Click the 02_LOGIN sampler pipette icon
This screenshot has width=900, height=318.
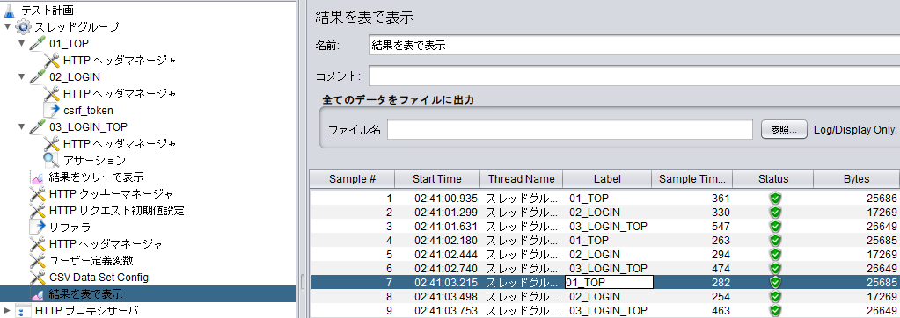click(37, 76)
